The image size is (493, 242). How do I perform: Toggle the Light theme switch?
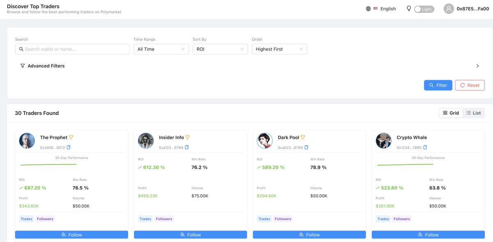(x=424, y=9)
